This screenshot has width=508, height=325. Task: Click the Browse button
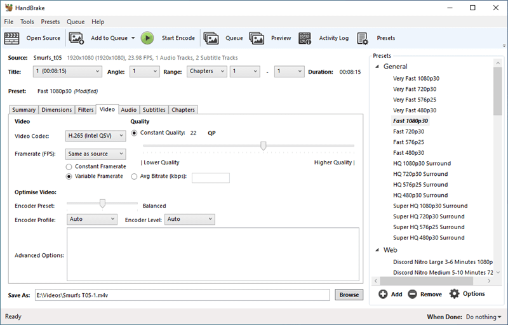[x=349, y=295]
